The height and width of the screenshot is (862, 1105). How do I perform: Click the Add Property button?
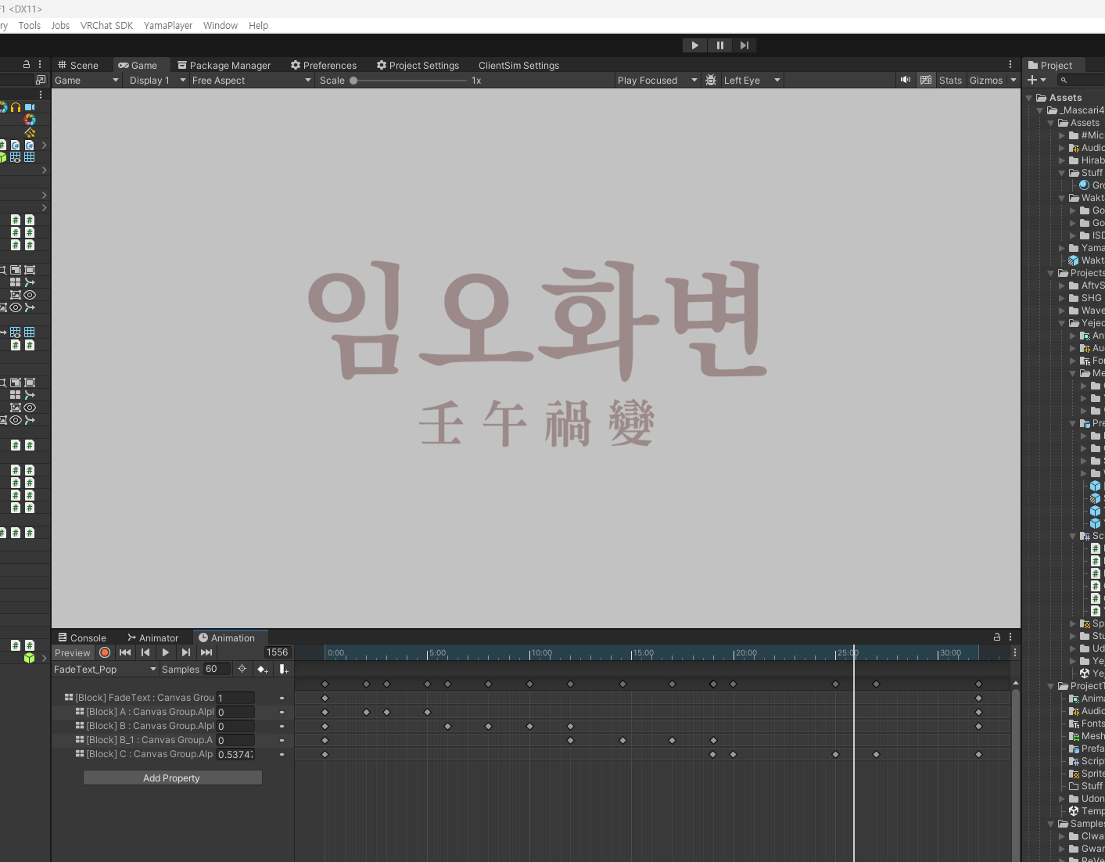(172, 778)
